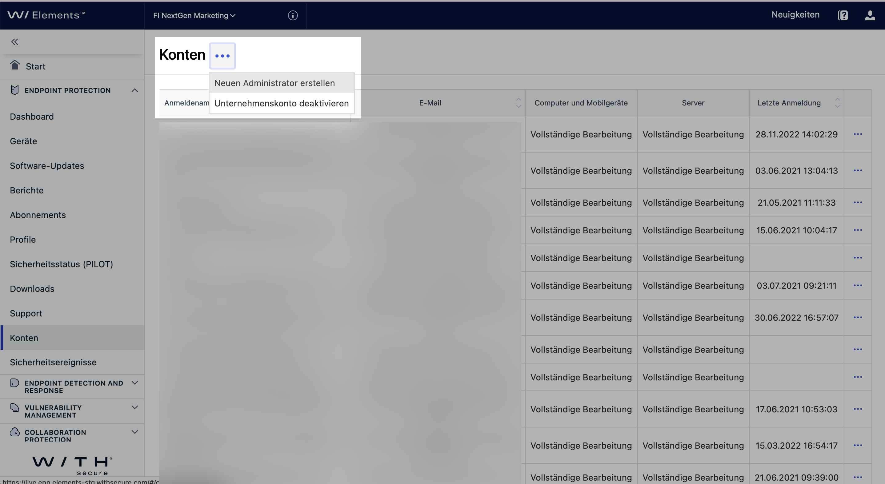Click the Vulnerability Management icon
Viewport: 885px width, 484px height.
pos(14,408)
